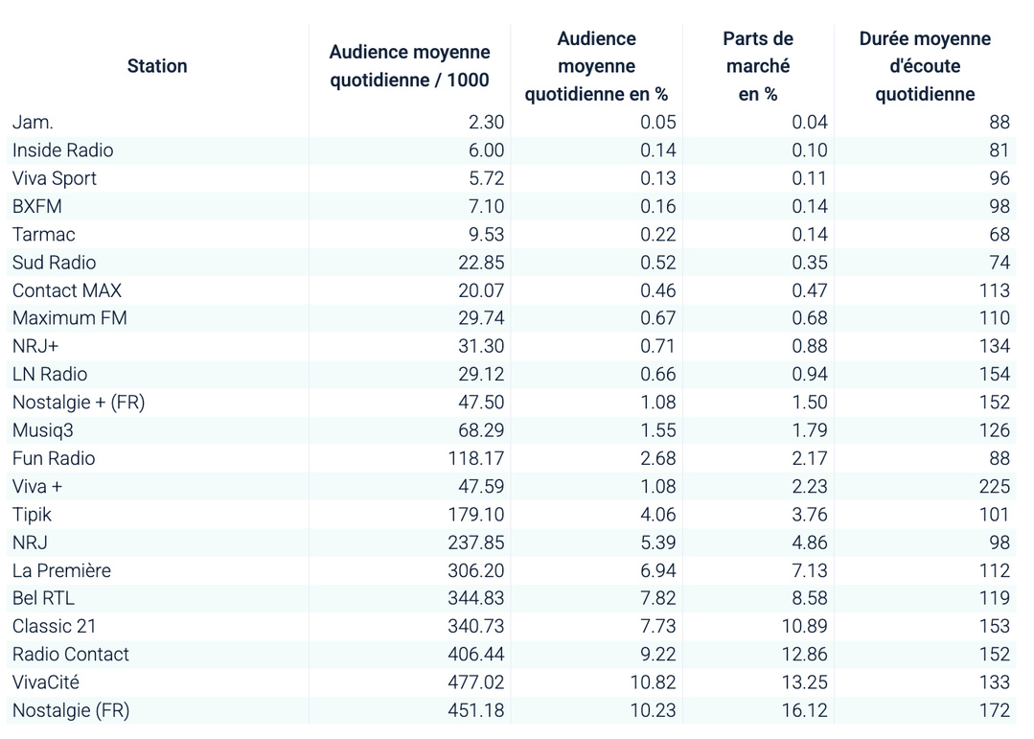
Task: Click the Durée moyenne d'écoute quotidienne header
Action: 925,66
